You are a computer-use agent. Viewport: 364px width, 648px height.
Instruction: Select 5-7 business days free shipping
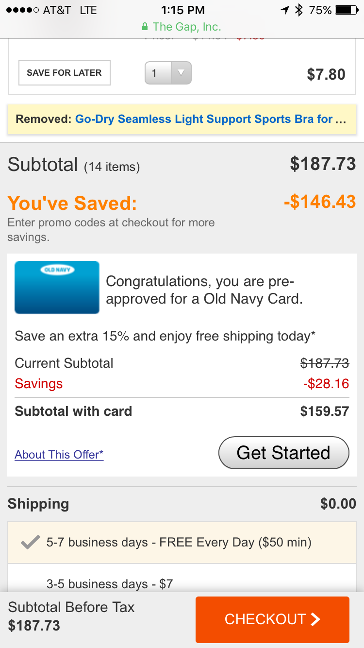[179, 542]
